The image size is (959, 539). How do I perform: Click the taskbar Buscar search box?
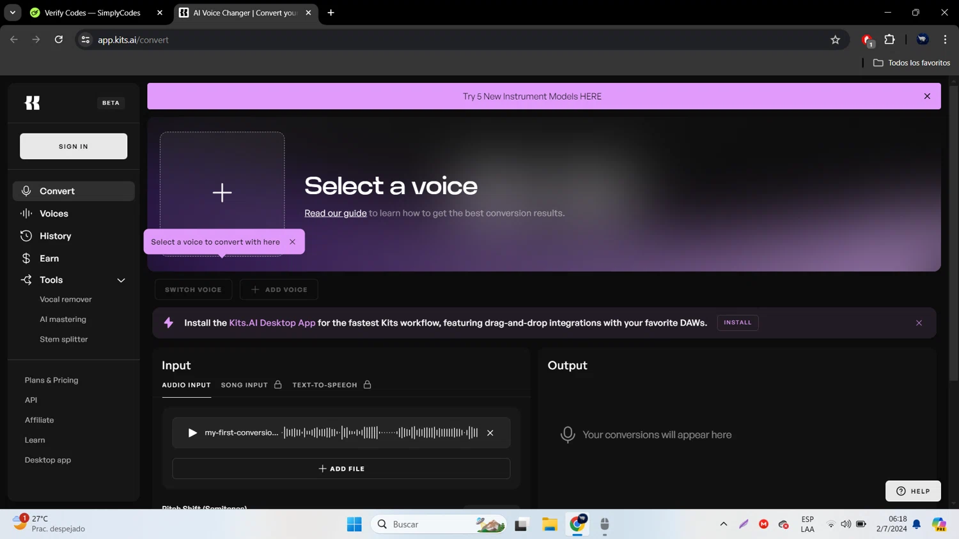click(x=439, y=524)
